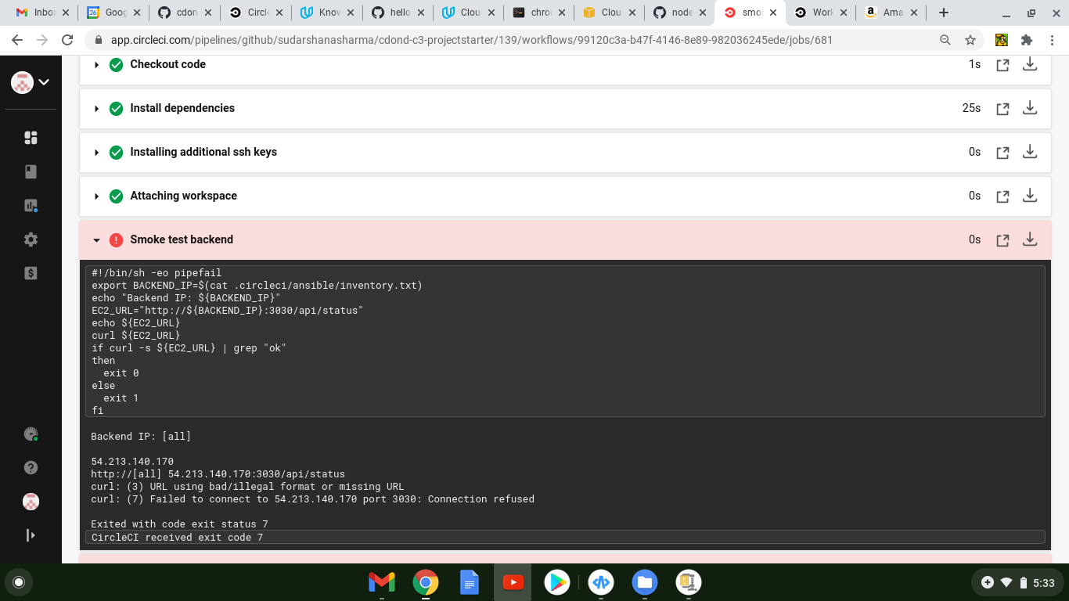Switch to the Amazon browser tab
Viewport: 1069px width, 601px height.
891,13
